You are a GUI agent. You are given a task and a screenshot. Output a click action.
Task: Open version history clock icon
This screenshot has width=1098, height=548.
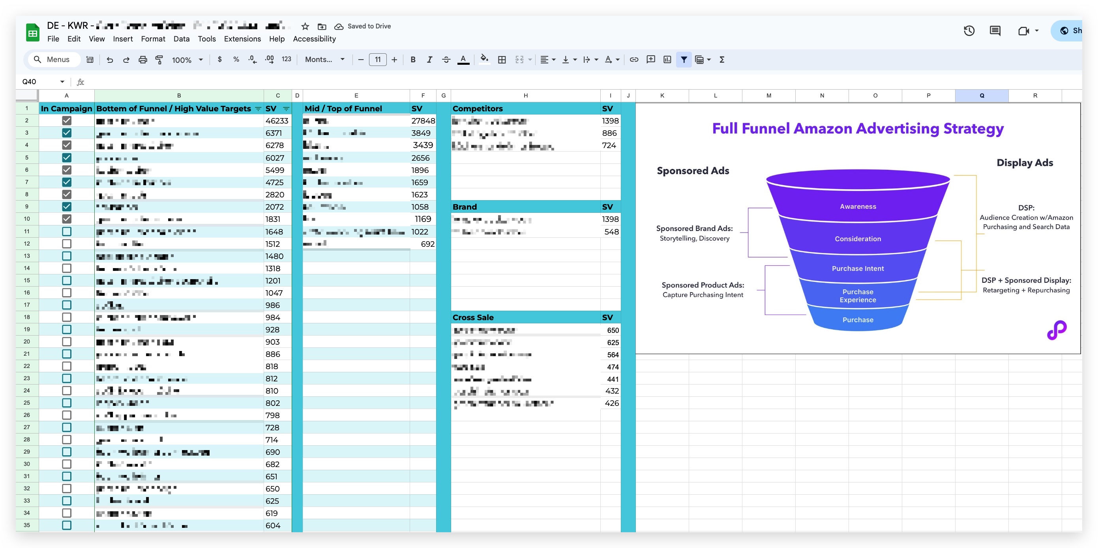point(969,31)
